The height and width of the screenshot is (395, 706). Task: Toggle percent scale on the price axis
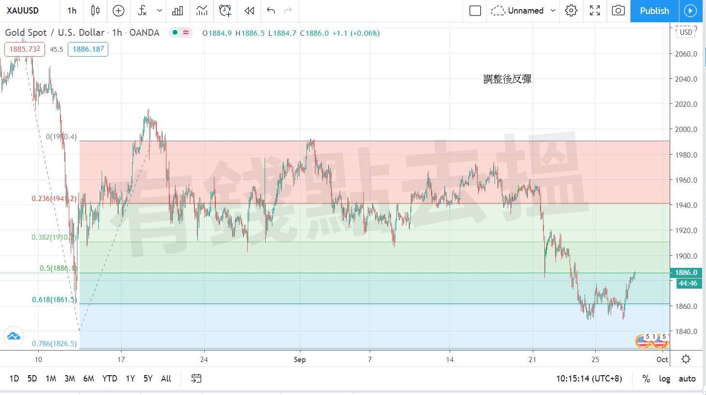click(x=646, y=379)
